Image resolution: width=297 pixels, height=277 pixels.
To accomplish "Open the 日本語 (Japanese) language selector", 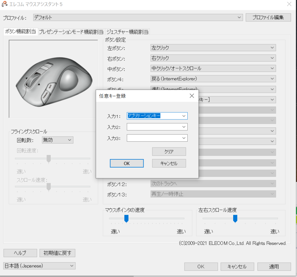I will (39, 266).
